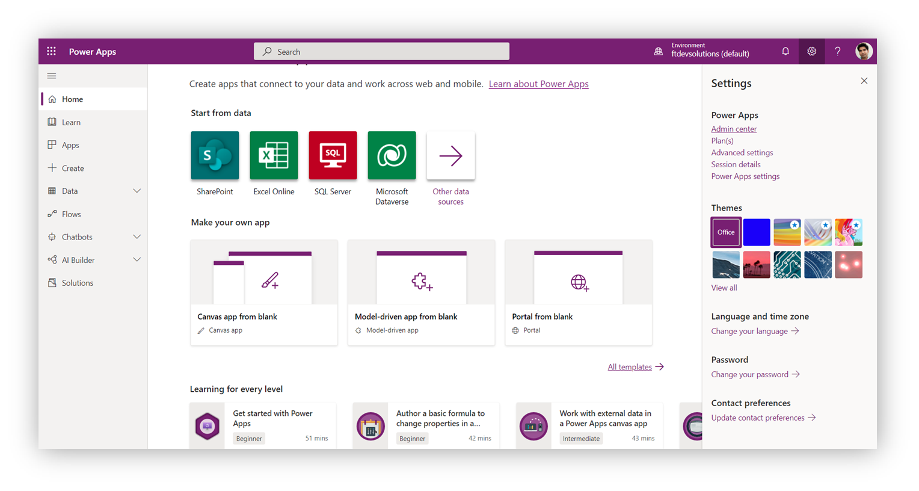
Task: Expand the Data chevron in sidebar
Action: [137, 191]
